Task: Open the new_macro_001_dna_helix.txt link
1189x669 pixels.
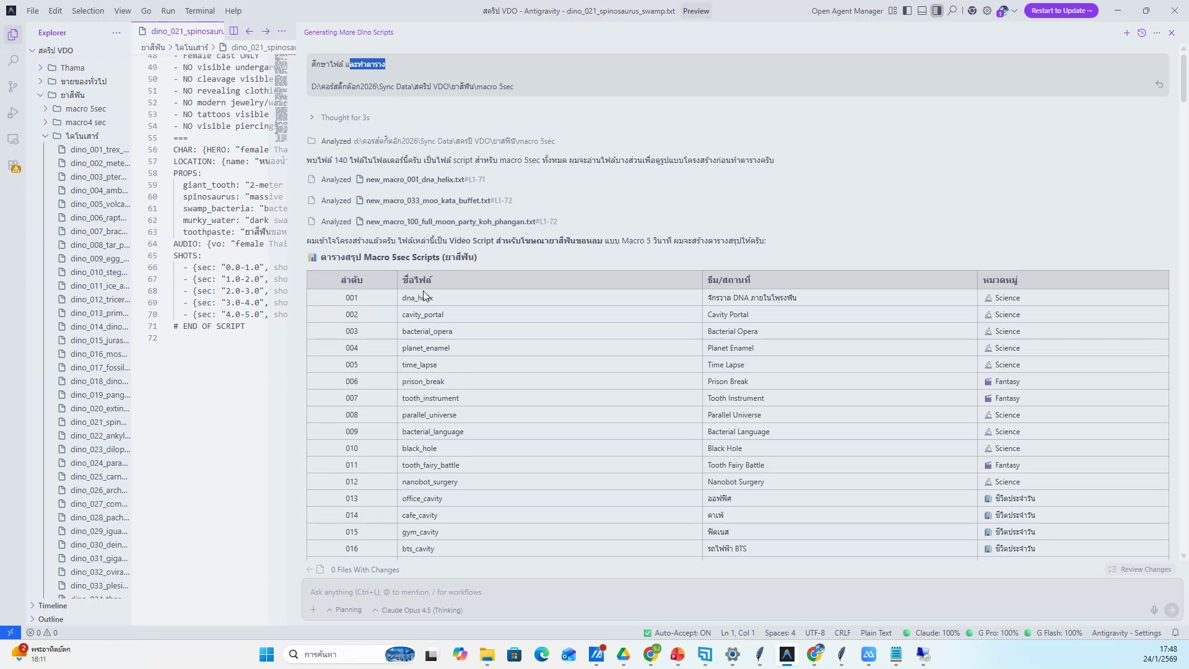Action: (414, 180)
